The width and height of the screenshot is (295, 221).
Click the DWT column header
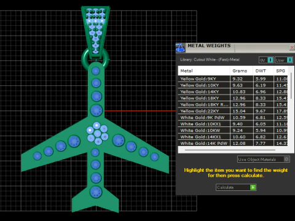tap(263, 71)
